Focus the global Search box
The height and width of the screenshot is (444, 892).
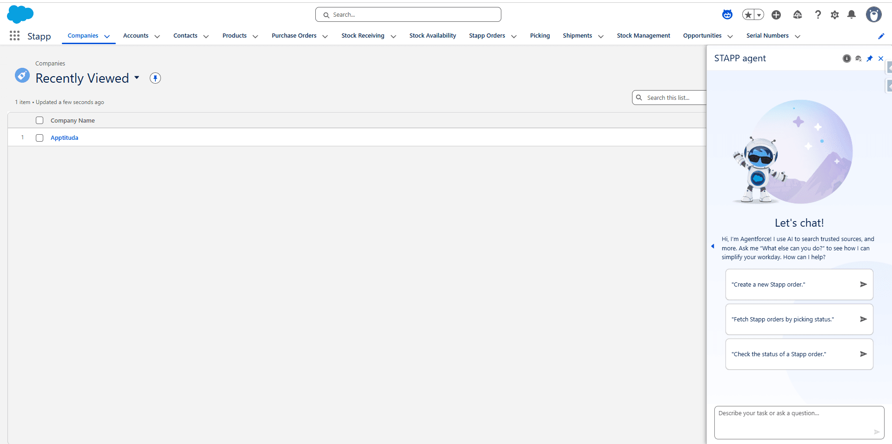click(x=408, y=14)
